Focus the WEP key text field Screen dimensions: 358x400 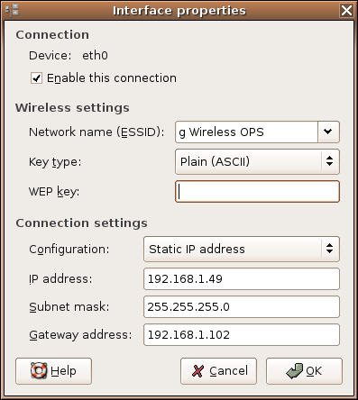[257, 192]
